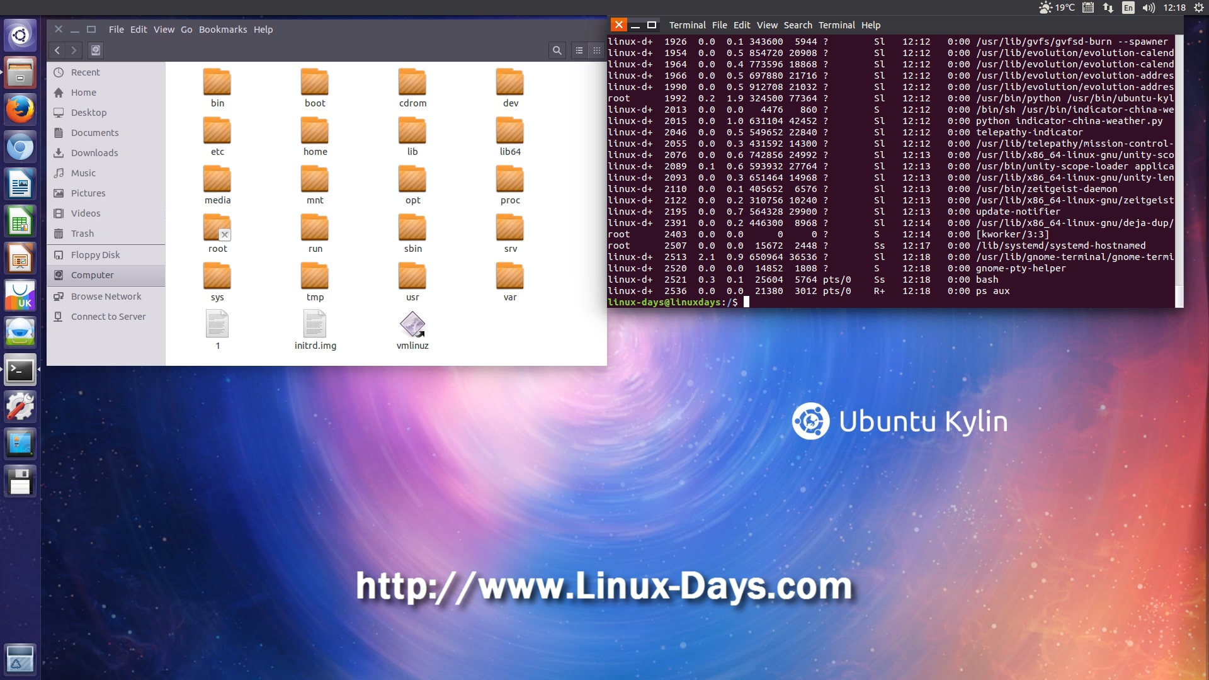Select the file named 1
Image resolution: width=1209 pixels, height=680 pixels.
point(217,331)
